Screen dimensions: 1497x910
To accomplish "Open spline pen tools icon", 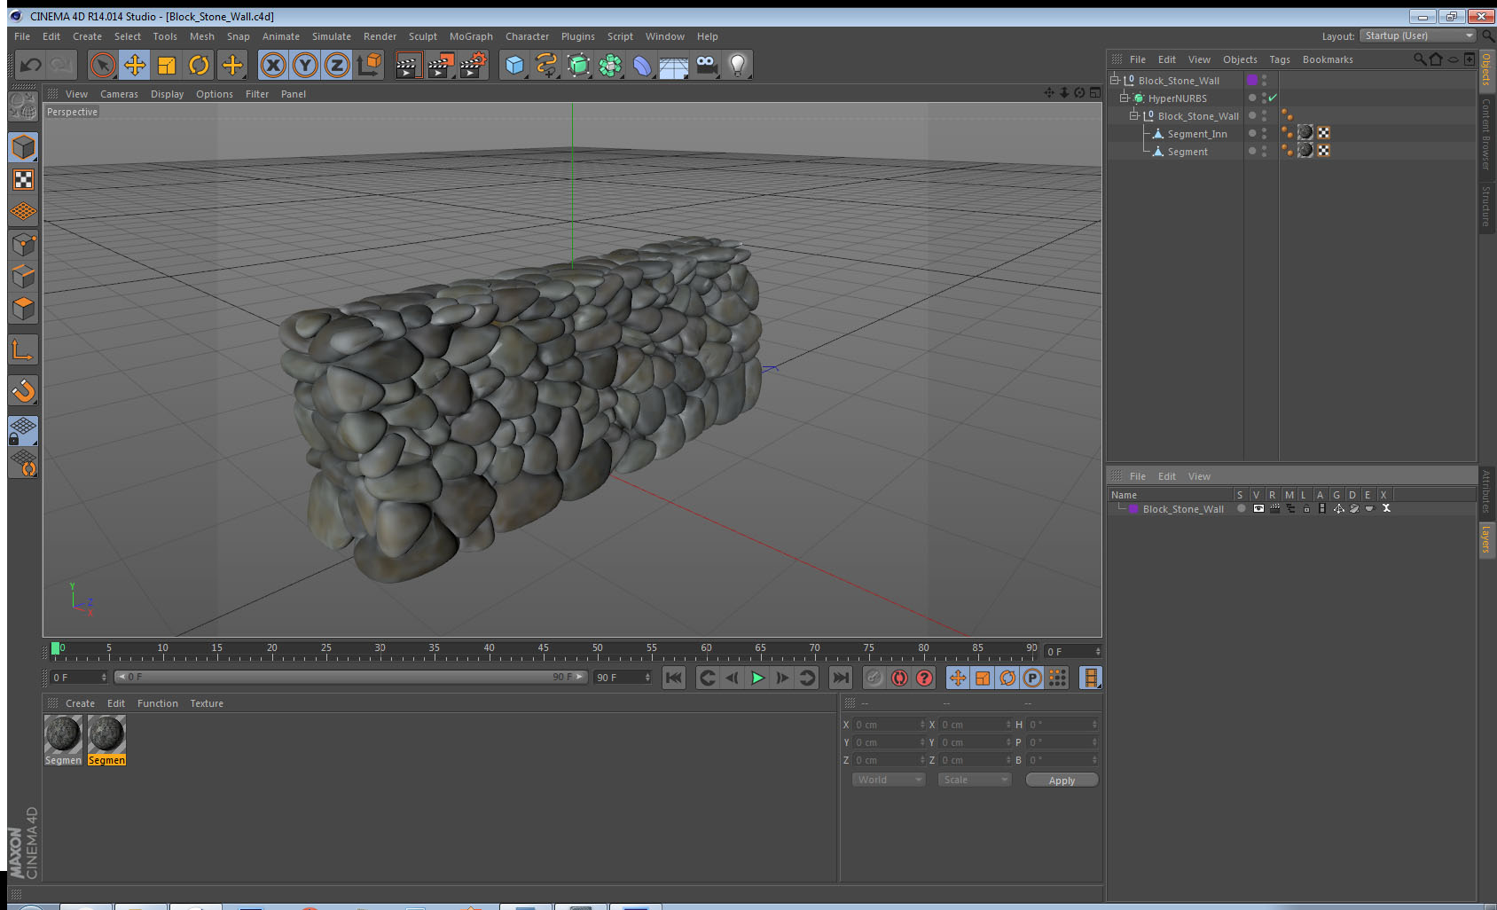I will (546, 65).
